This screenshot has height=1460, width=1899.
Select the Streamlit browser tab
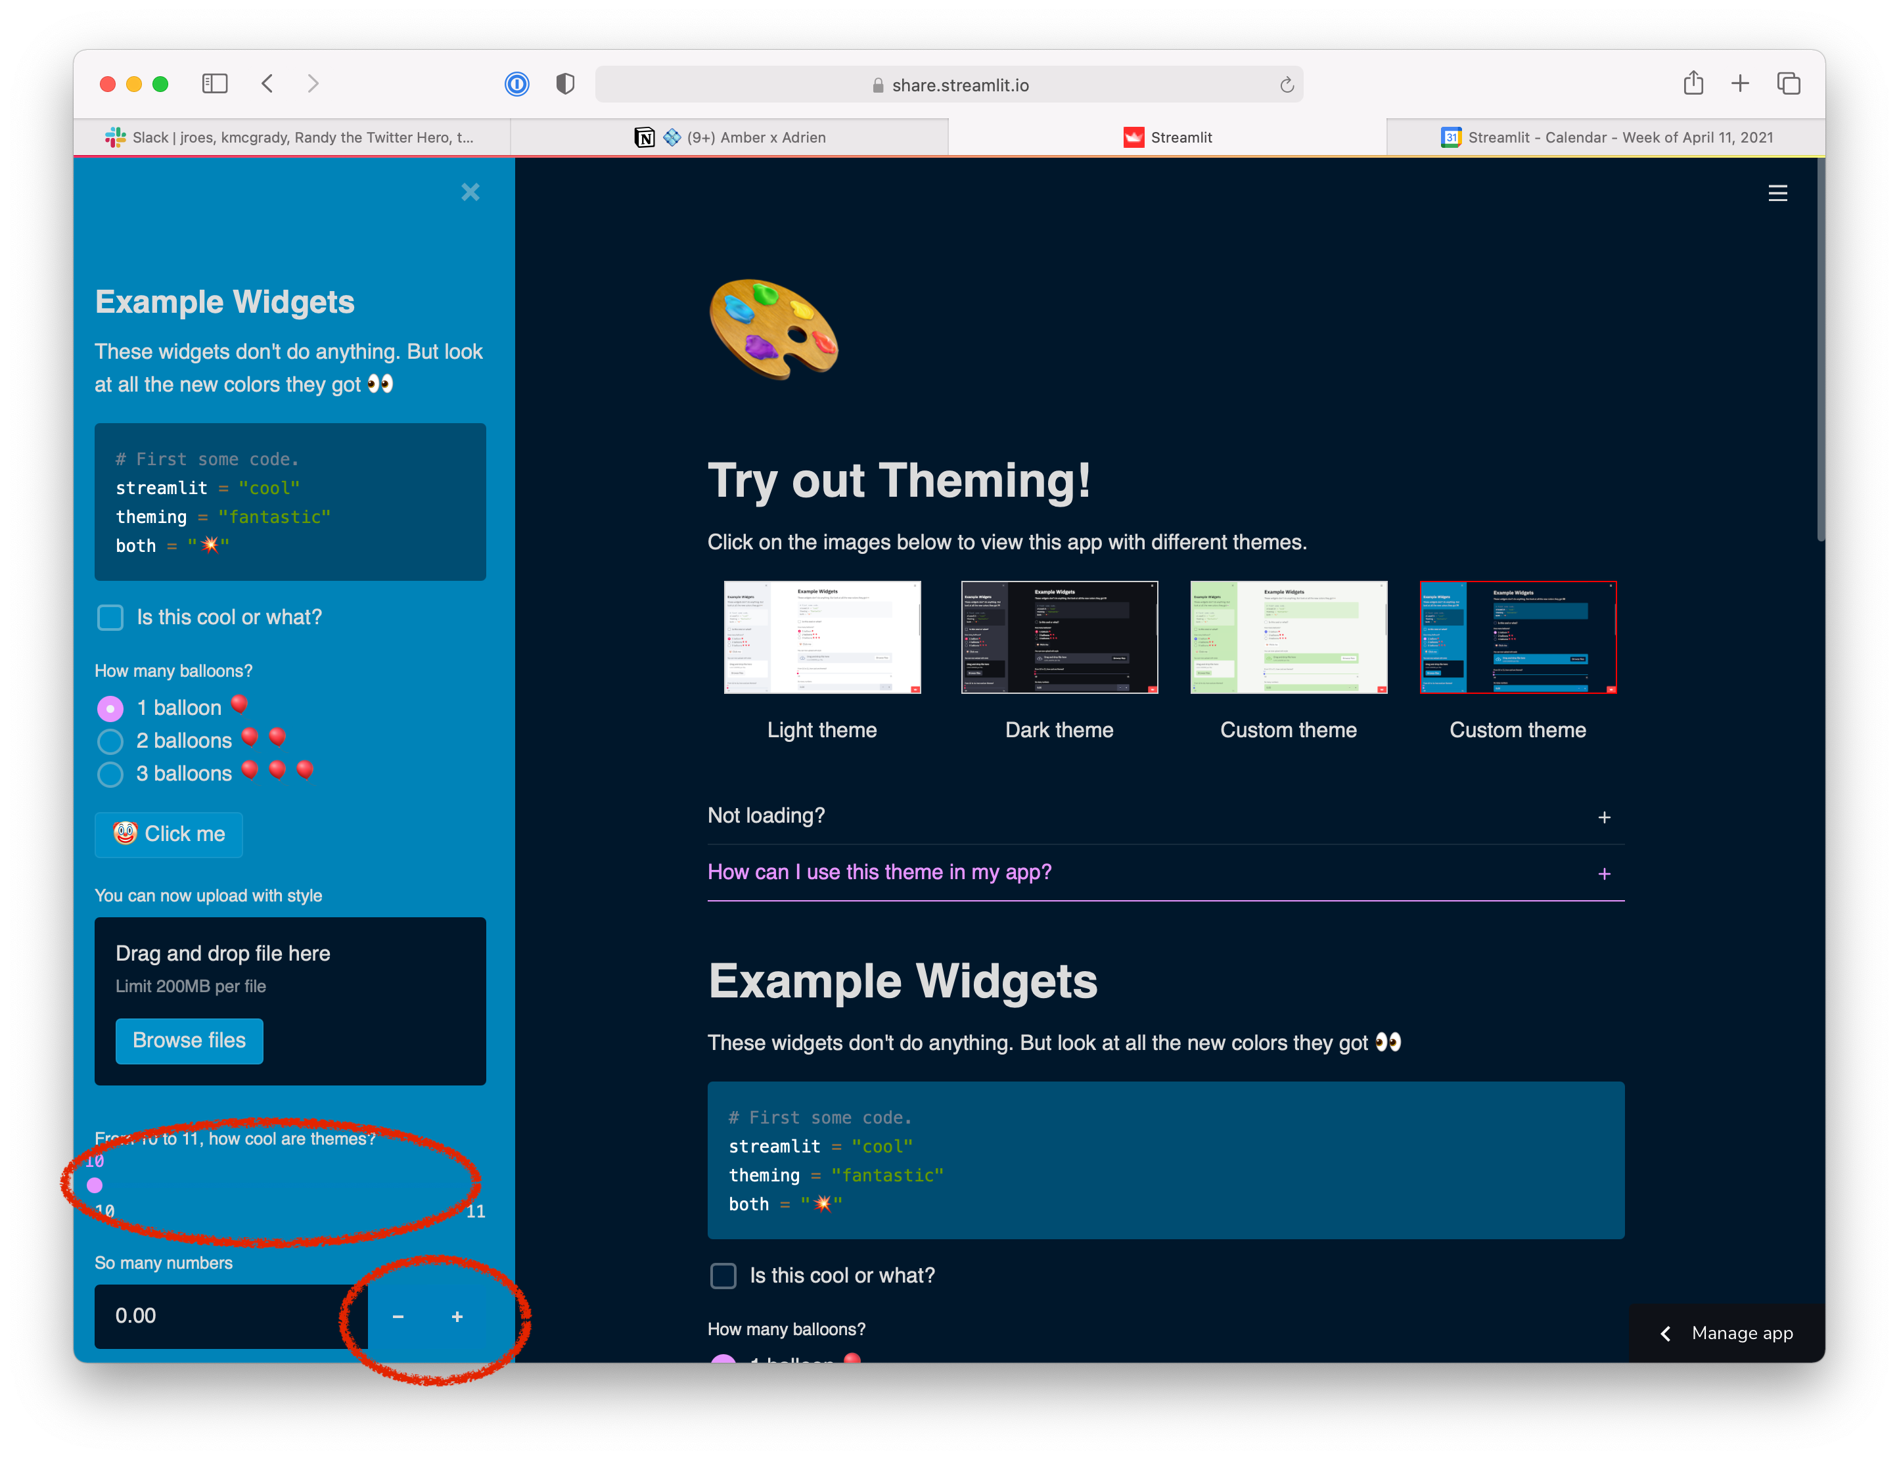coord(1167,137)
